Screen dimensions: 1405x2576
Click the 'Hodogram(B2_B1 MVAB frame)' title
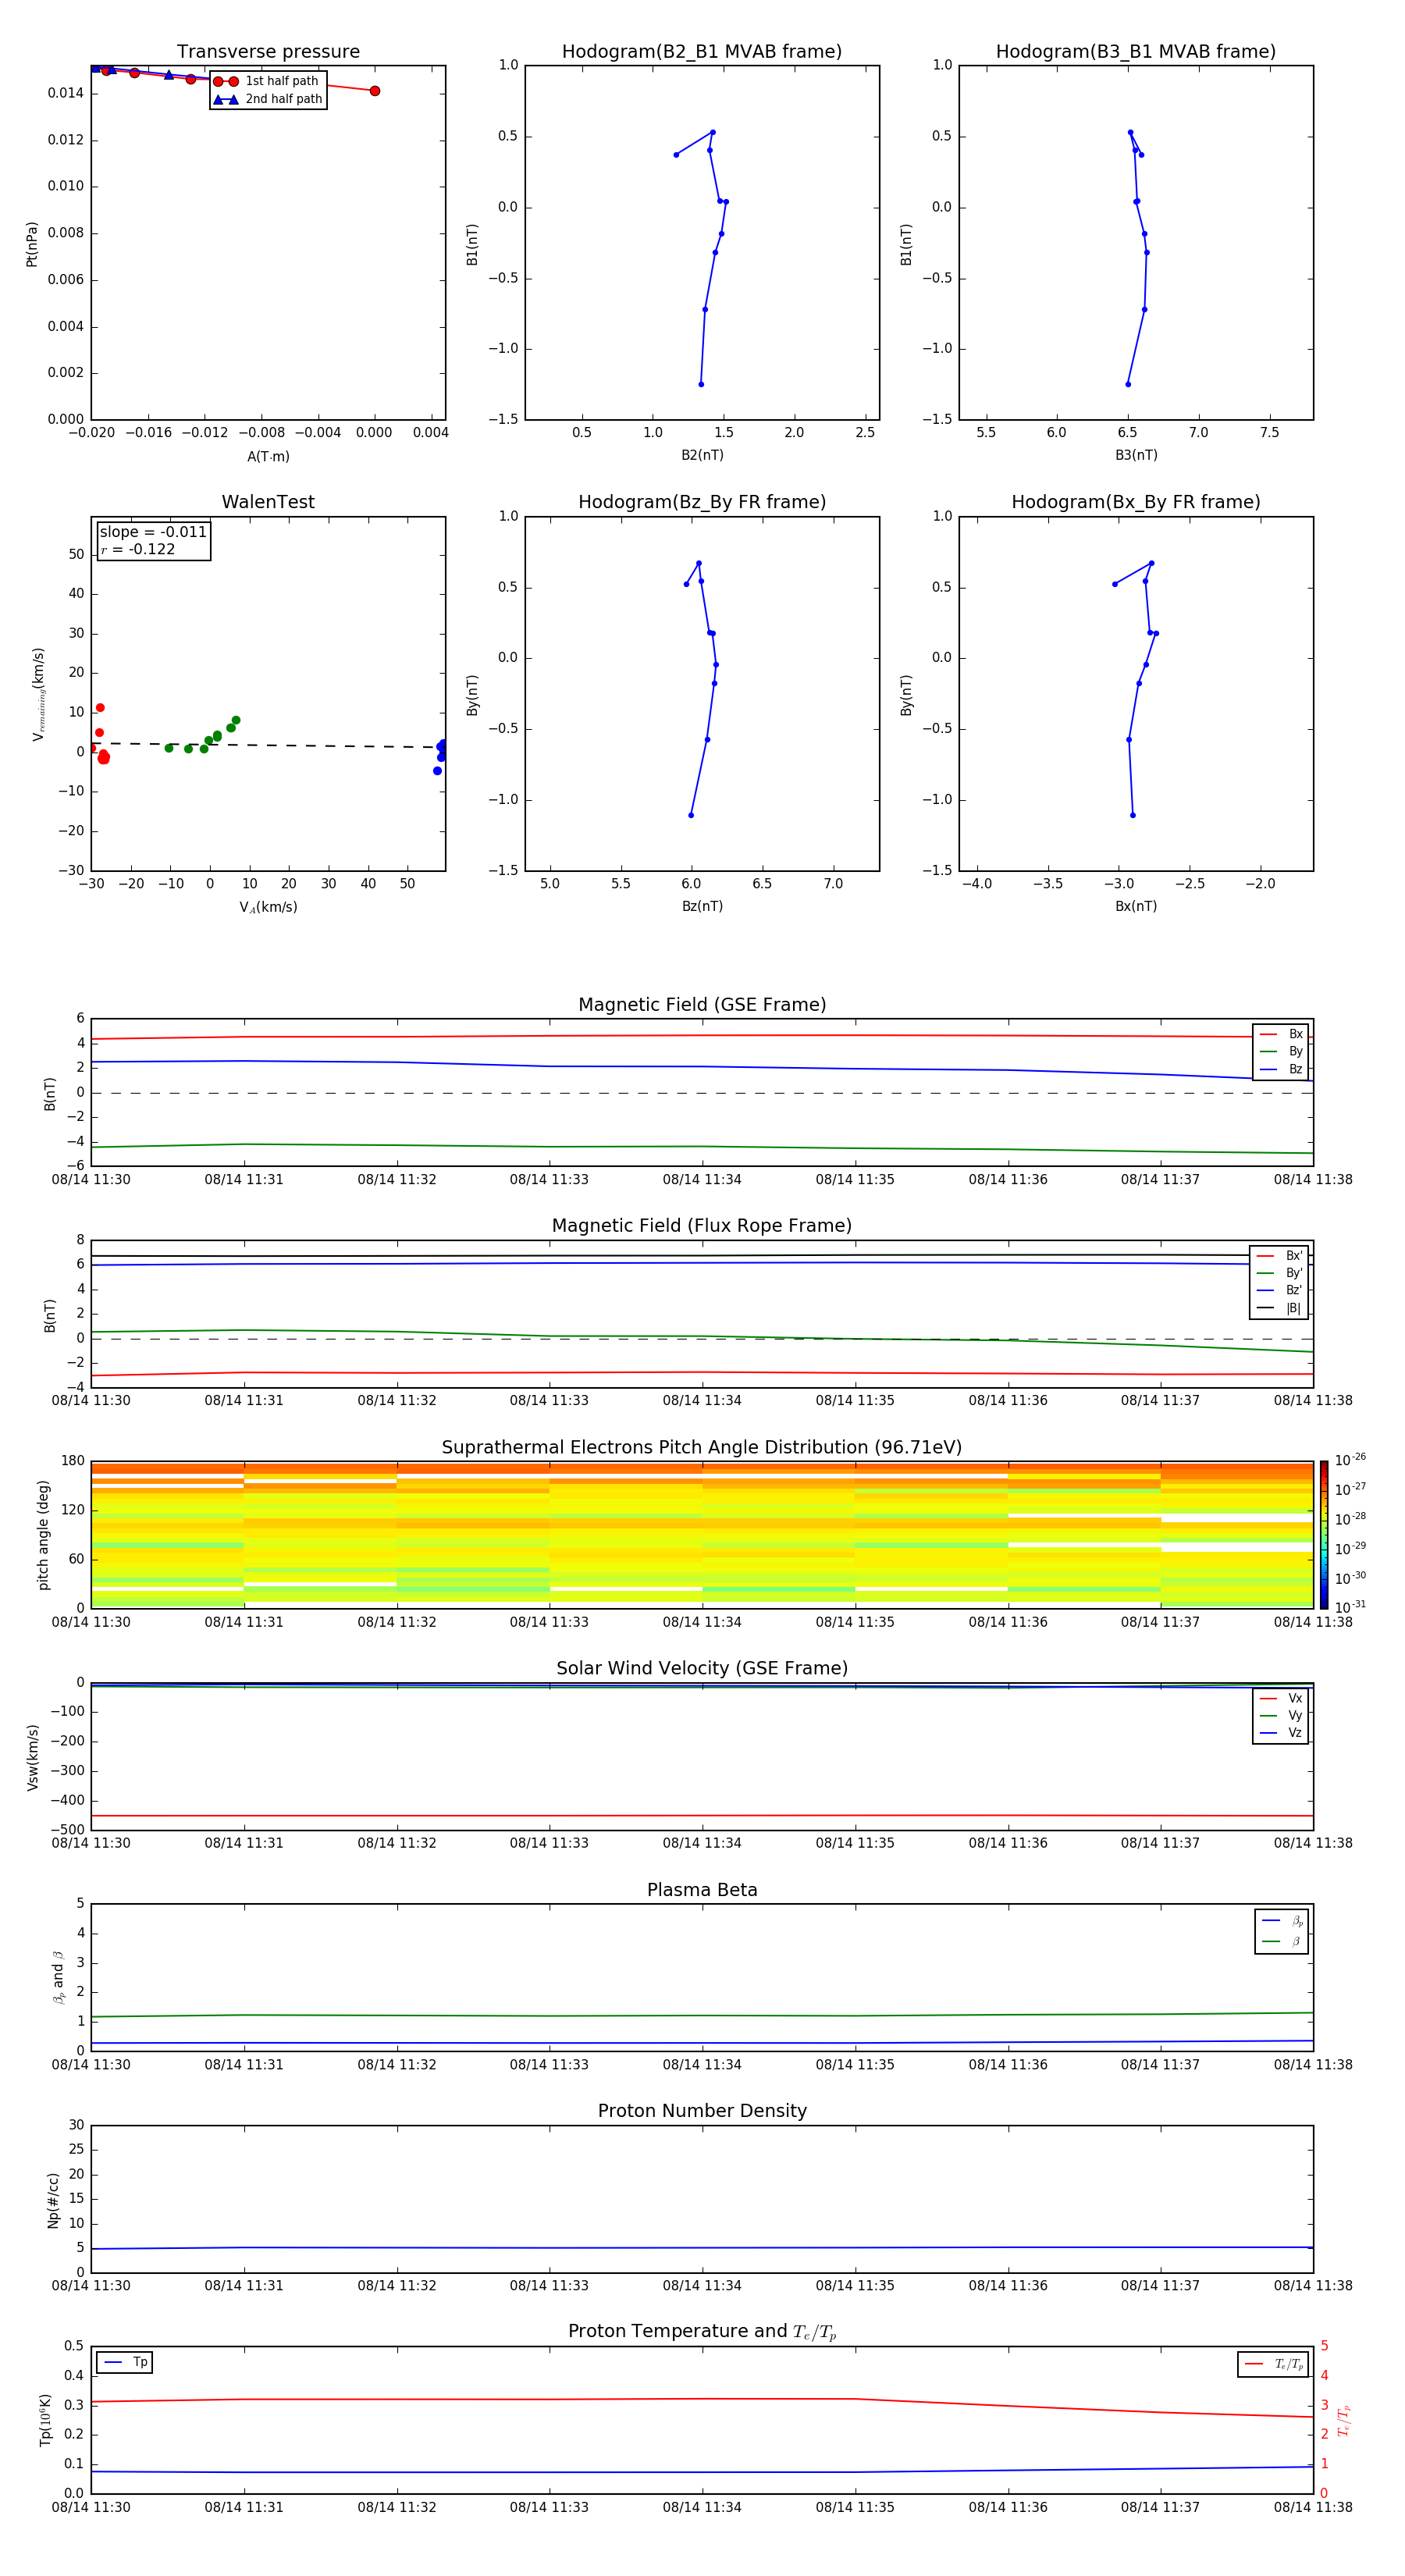[702, 52]
